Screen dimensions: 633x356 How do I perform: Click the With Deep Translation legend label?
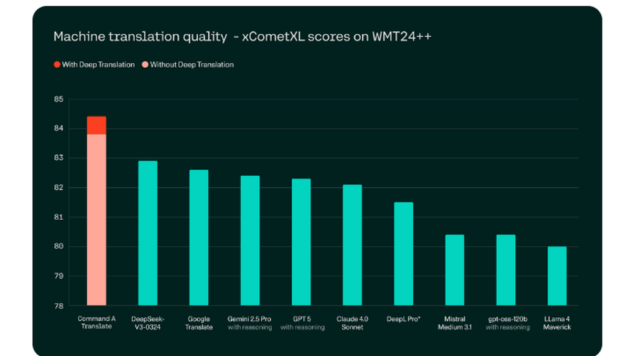(x=98, y=65)
